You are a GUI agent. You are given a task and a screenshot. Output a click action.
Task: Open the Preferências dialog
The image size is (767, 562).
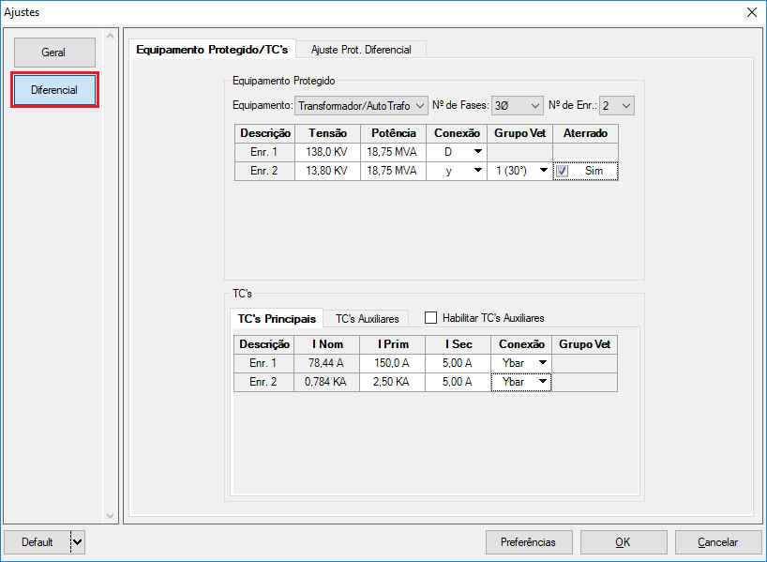(x=528, y=541)
